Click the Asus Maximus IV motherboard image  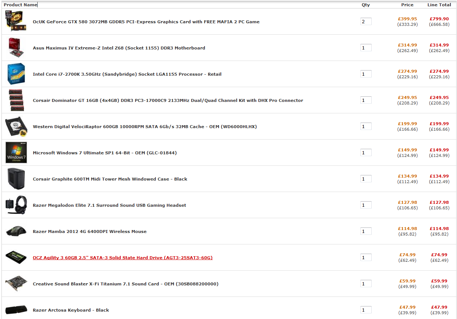coord(16,48)
